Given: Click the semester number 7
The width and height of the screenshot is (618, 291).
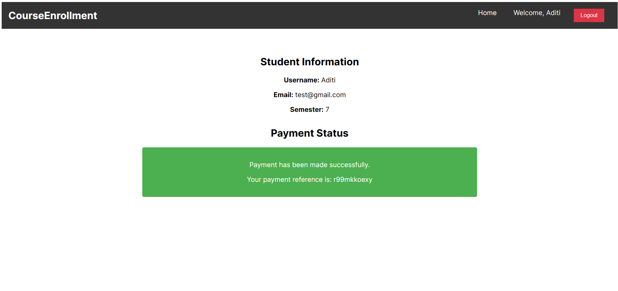Looking at the screenshot, I should pyautogui.click(x=327, y=110).
